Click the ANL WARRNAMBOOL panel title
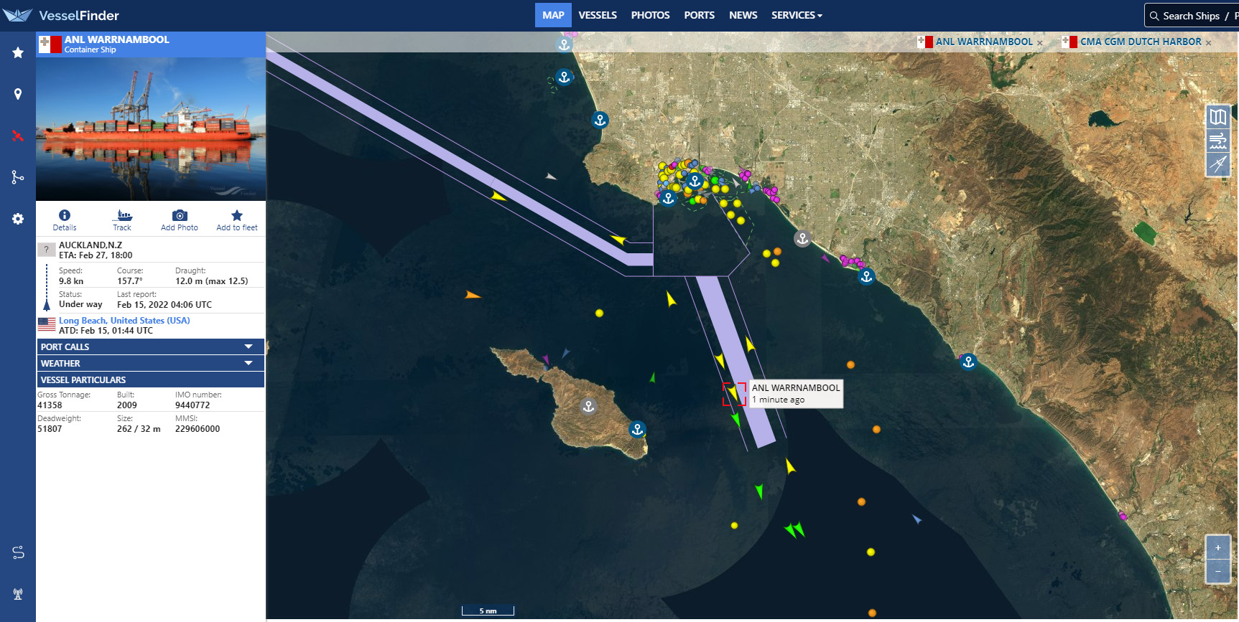Viewport: 1239px width, 622px height. point(117,39)
